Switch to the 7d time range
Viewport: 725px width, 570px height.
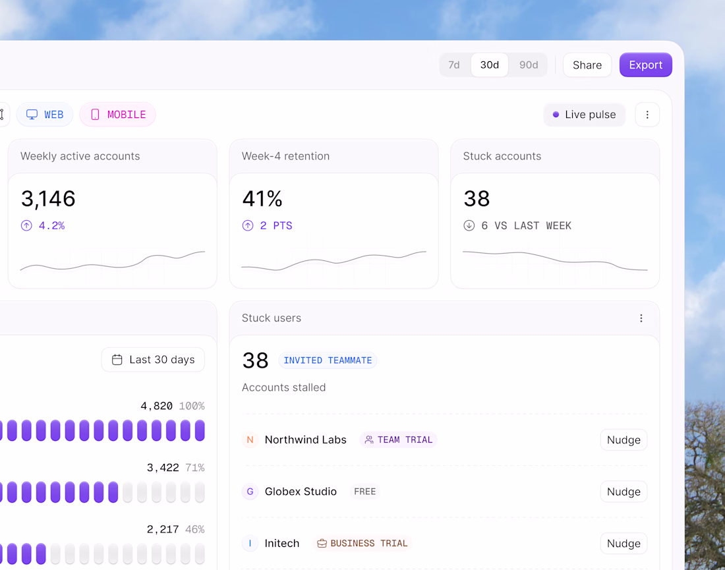pos(454,65)
